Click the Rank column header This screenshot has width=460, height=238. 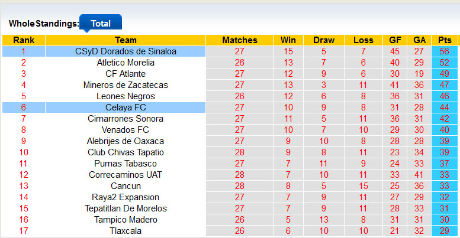click(24, 40)
